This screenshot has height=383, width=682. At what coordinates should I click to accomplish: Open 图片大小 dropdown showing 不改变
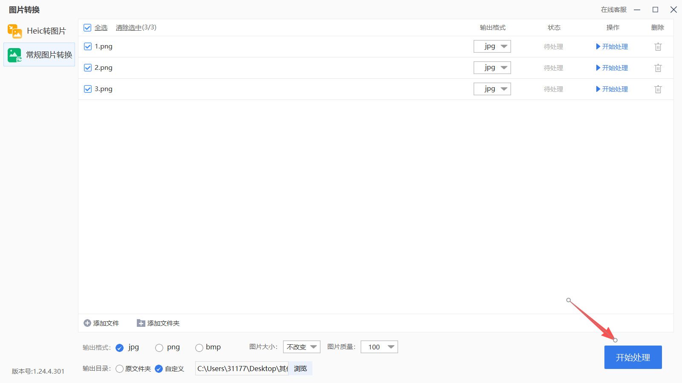[302, 347]
